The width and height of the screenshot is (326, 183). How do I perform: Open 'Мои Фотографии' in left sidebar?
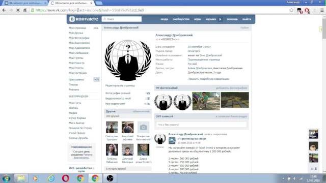(x=79, y=38)
